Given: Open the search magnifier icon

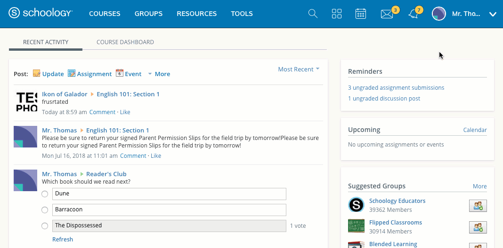Looking at the screenshot, I should click(x=313, y=14).
